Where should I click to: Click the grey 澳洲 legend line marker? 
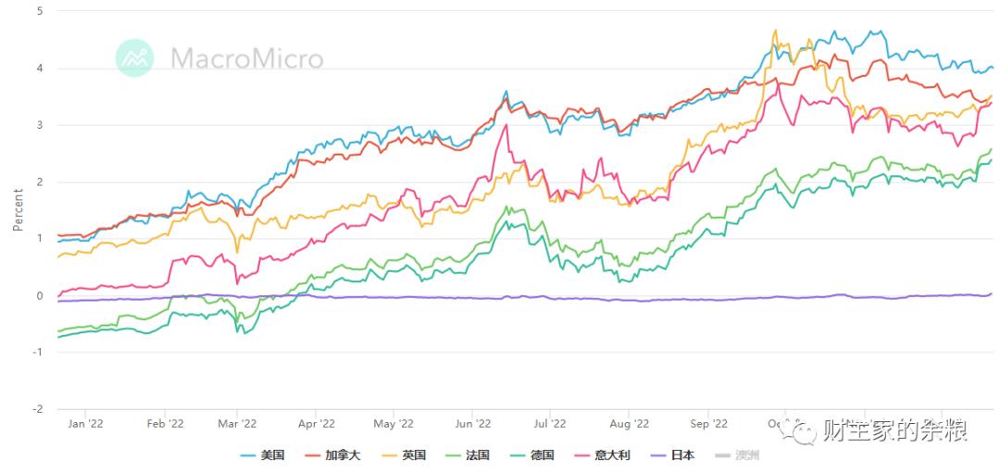click(x=722, y=455)
